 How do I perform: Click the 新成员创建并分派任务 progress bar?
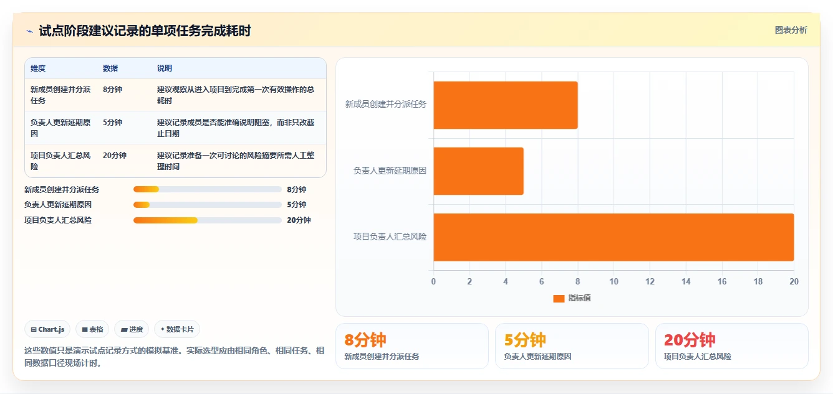click(x=208, y=189)
